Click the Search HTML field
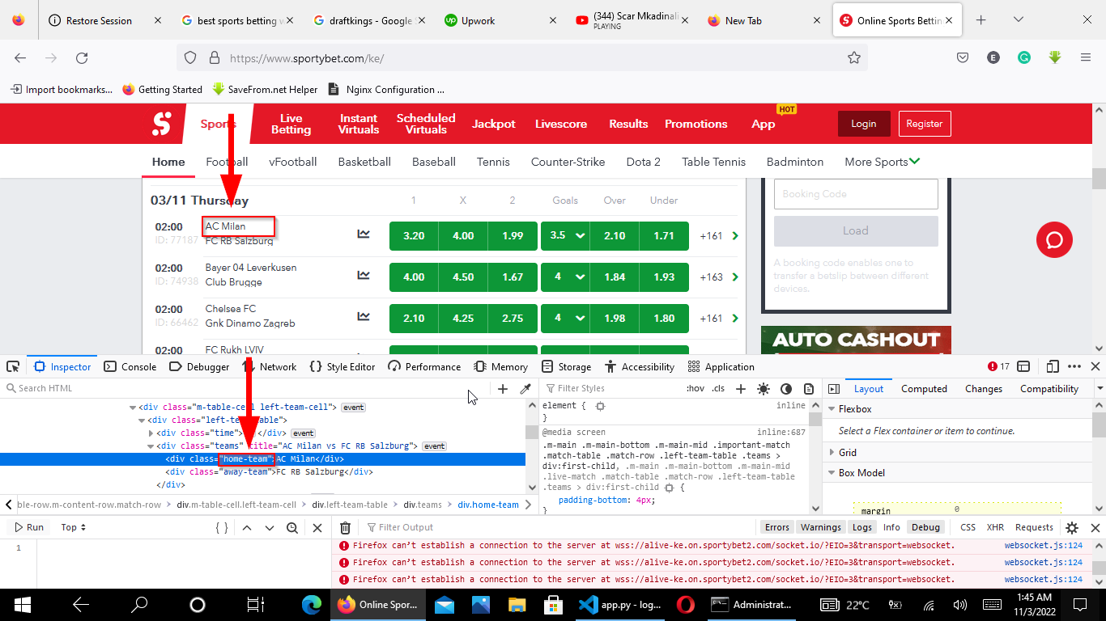 [243, 389]
